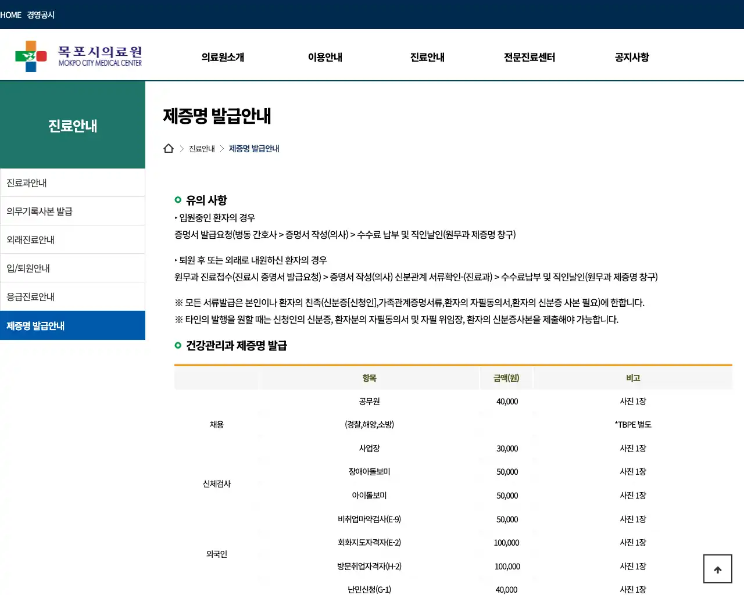The width and height of the screenshot is (744, 595).
Task: Open the 공지사항 menu
Action: click(x=631, y=57)
